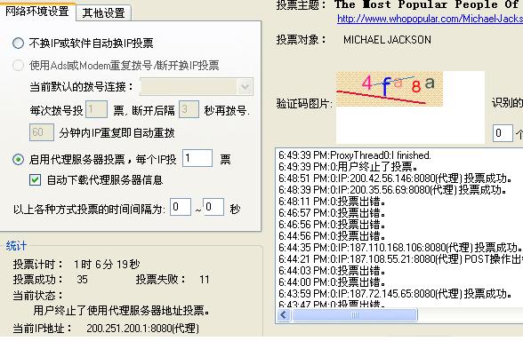Select log line with IP 200.35.56.69:8080

pos(393,190)
